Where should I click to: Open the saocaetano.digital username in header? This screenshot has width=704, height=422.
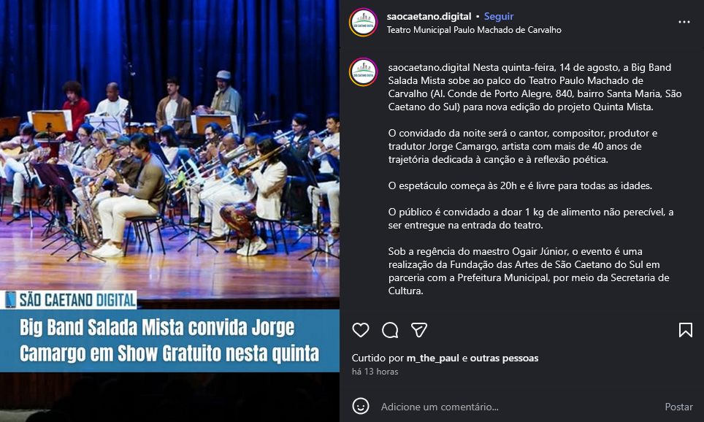coord(429,16)
